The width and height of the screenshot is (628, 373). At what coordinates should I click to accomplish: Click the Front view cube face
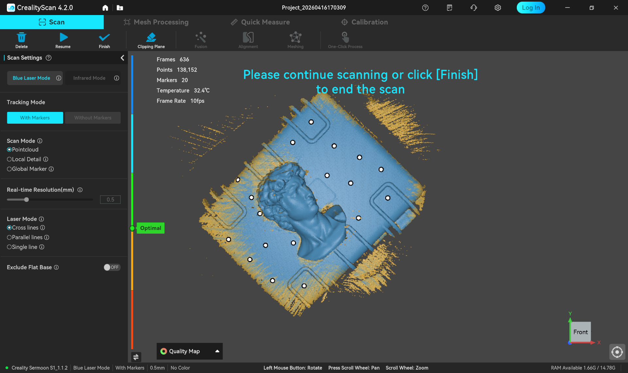581,332
